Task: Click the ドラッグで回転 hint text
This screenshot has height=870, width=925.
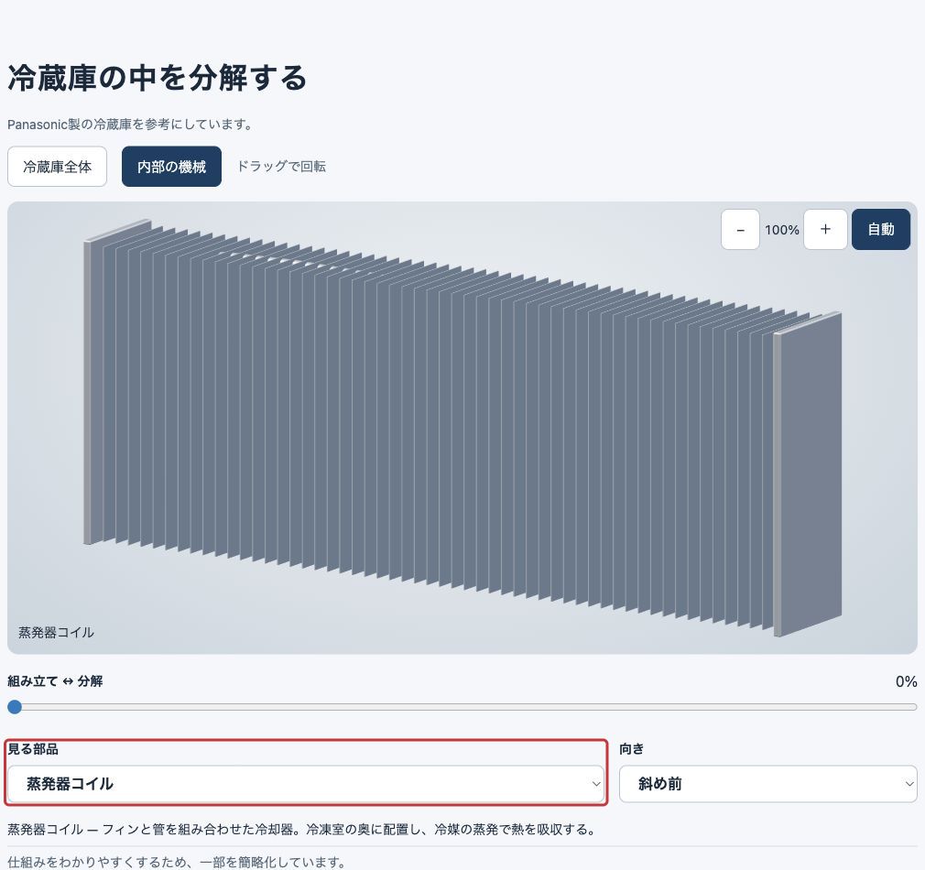Action: 281,167
